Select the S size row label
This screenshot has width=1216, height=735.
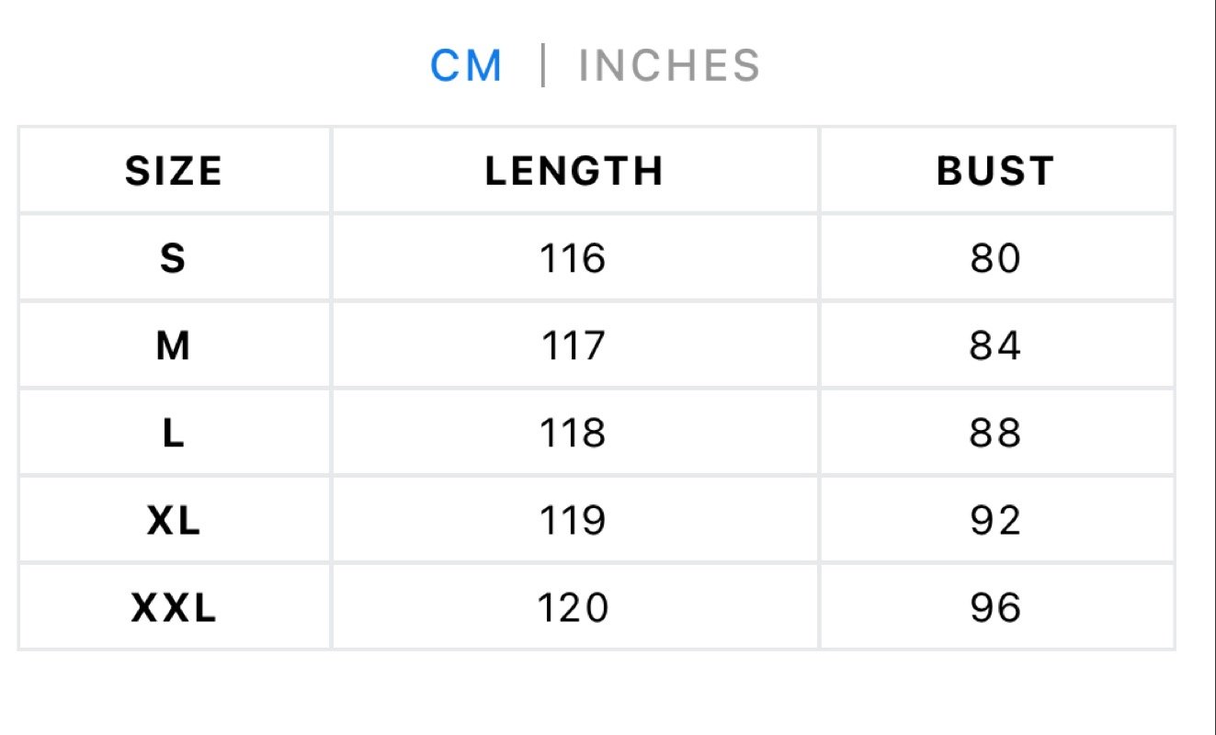pos(174,258)
